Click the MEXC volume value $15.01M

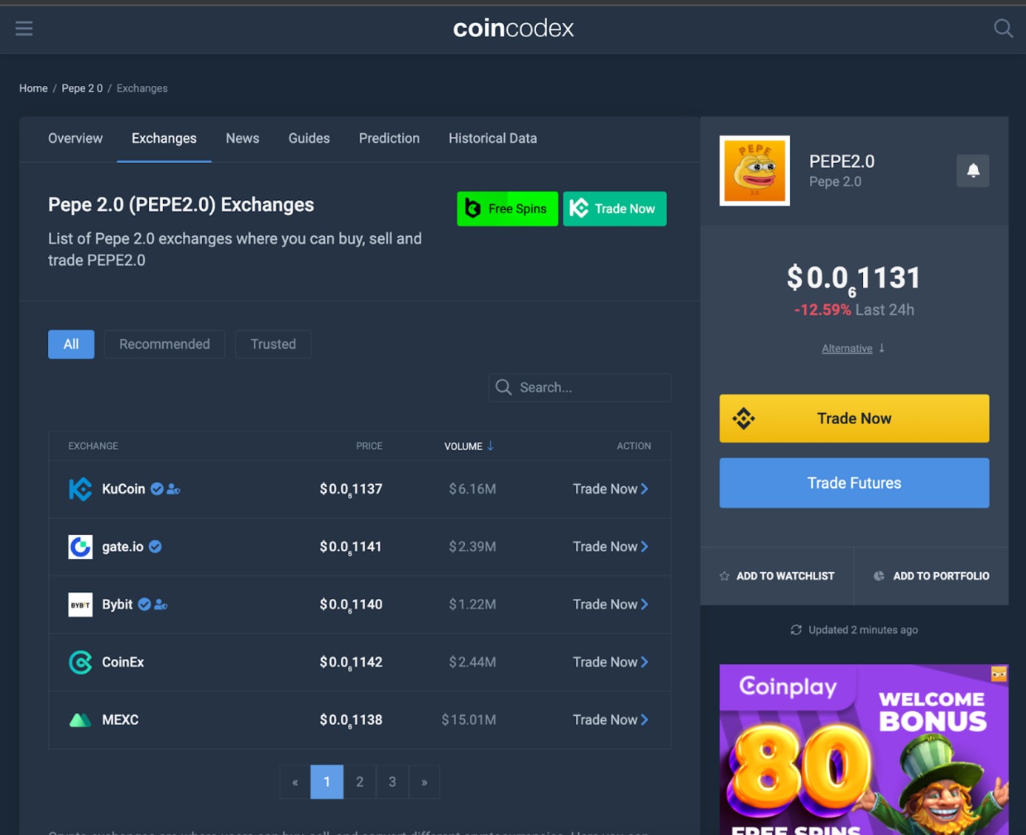[469, 720]
